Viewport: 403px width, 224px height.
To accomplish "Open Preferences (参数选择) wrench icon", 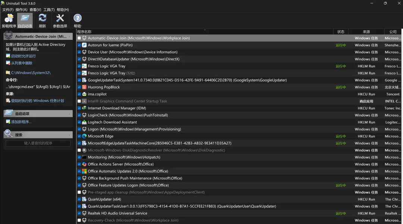I will pyautogui.click(x=60, y=20).
